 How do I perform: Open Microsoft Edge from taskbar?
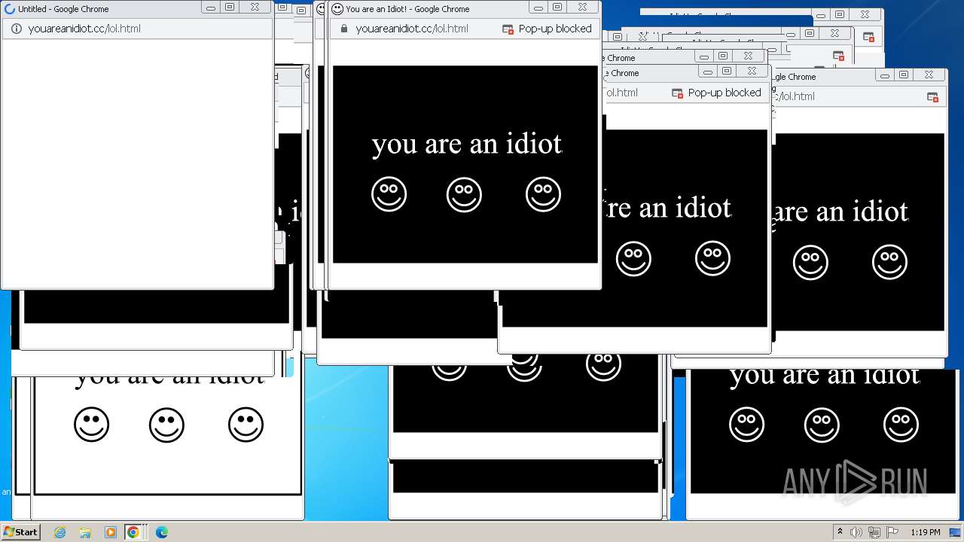pyautogui.click(x=161, y=532)
